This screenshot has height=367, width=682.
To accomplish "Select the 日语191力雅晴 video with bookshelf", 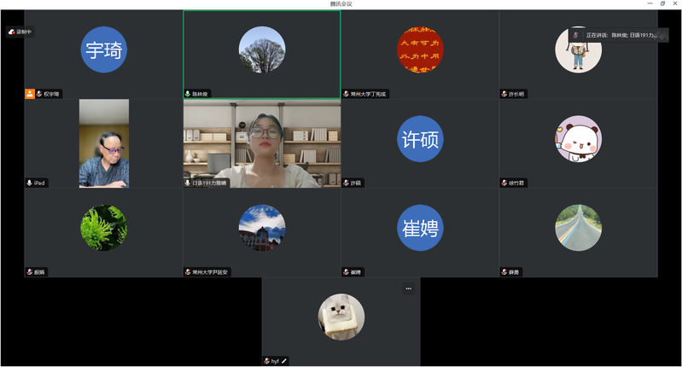I will tap(261, 143).
